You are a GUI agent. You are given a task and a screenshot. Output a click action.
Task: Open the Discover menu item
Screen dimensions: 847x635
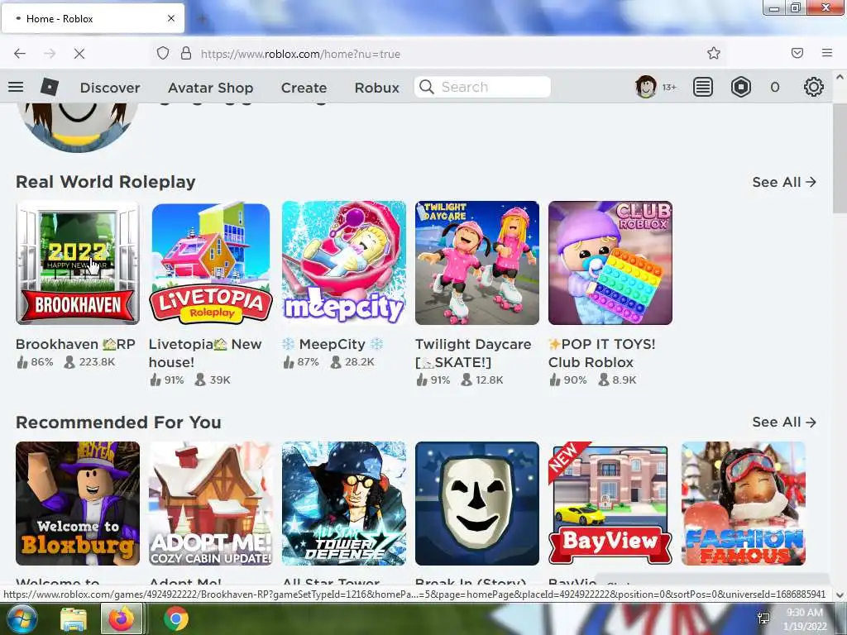click(x=110, y=88)
